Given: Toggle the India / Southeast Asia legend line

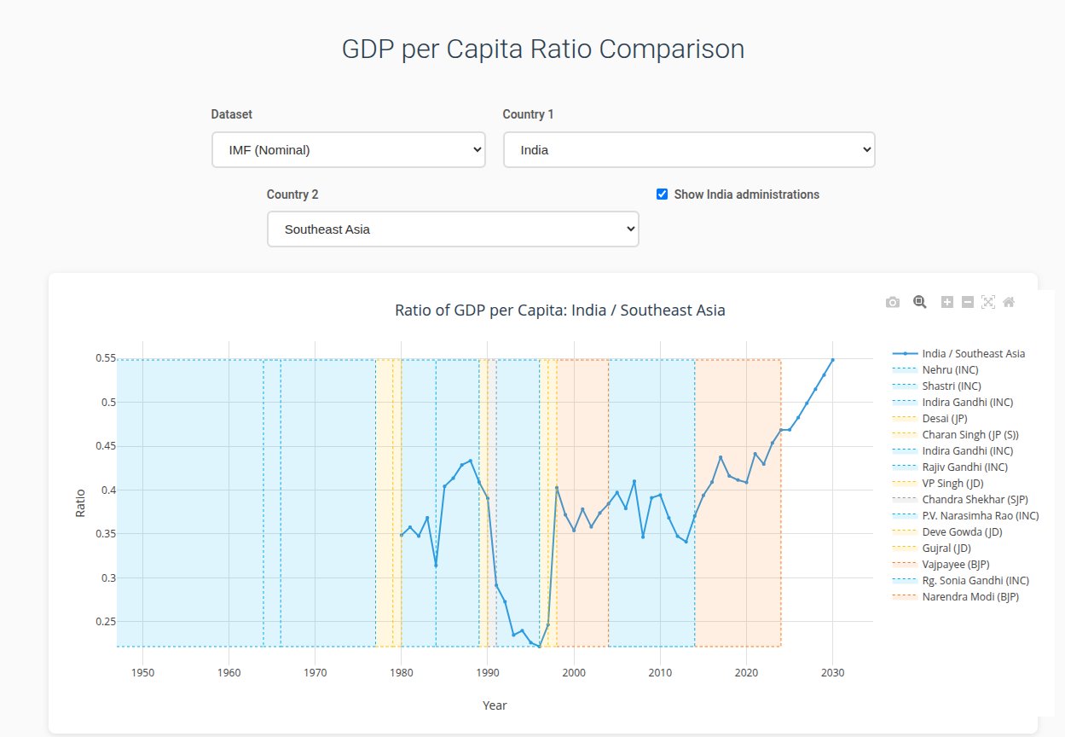Looking at the screenshot, I should point(973,354).
